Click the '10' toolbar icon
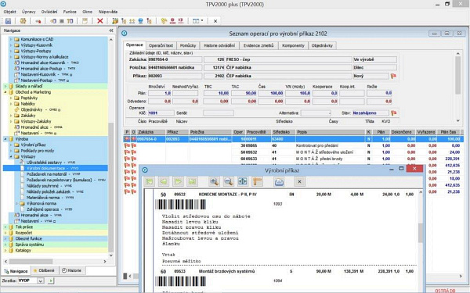The image size is (470, 293). (x=70, y=21)
